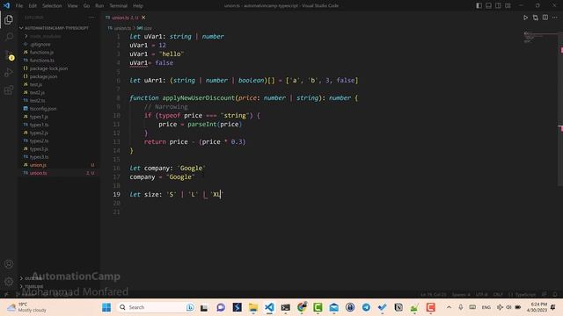Open the Run menu
Viewport: 563px width, 316px height.
(x=99, y=6)
